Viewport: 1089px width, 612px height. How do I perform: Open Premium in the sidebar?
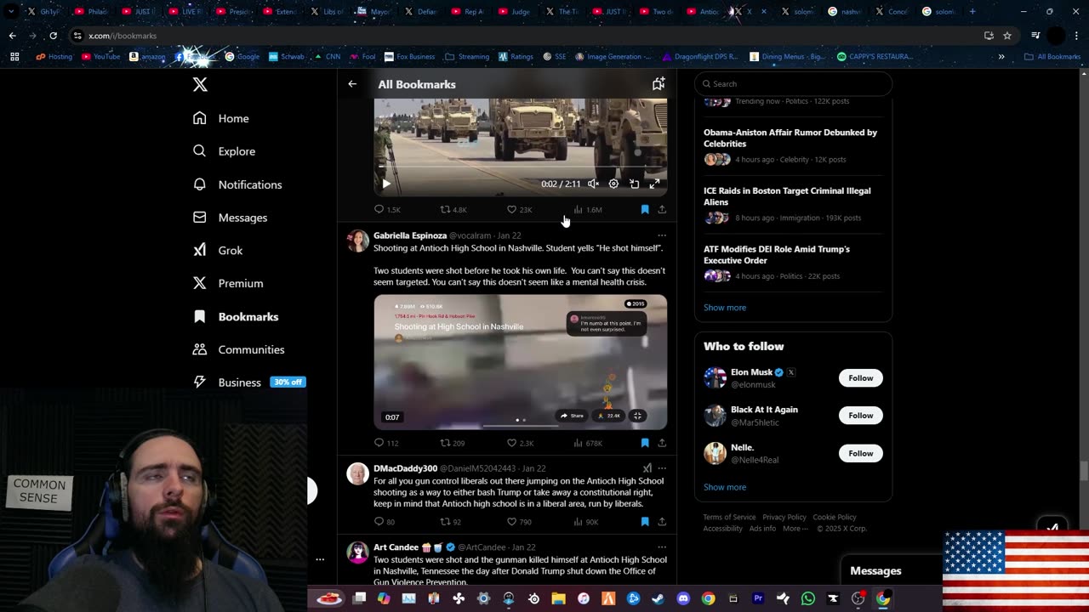pyautogui.click(x=228, y=283)
